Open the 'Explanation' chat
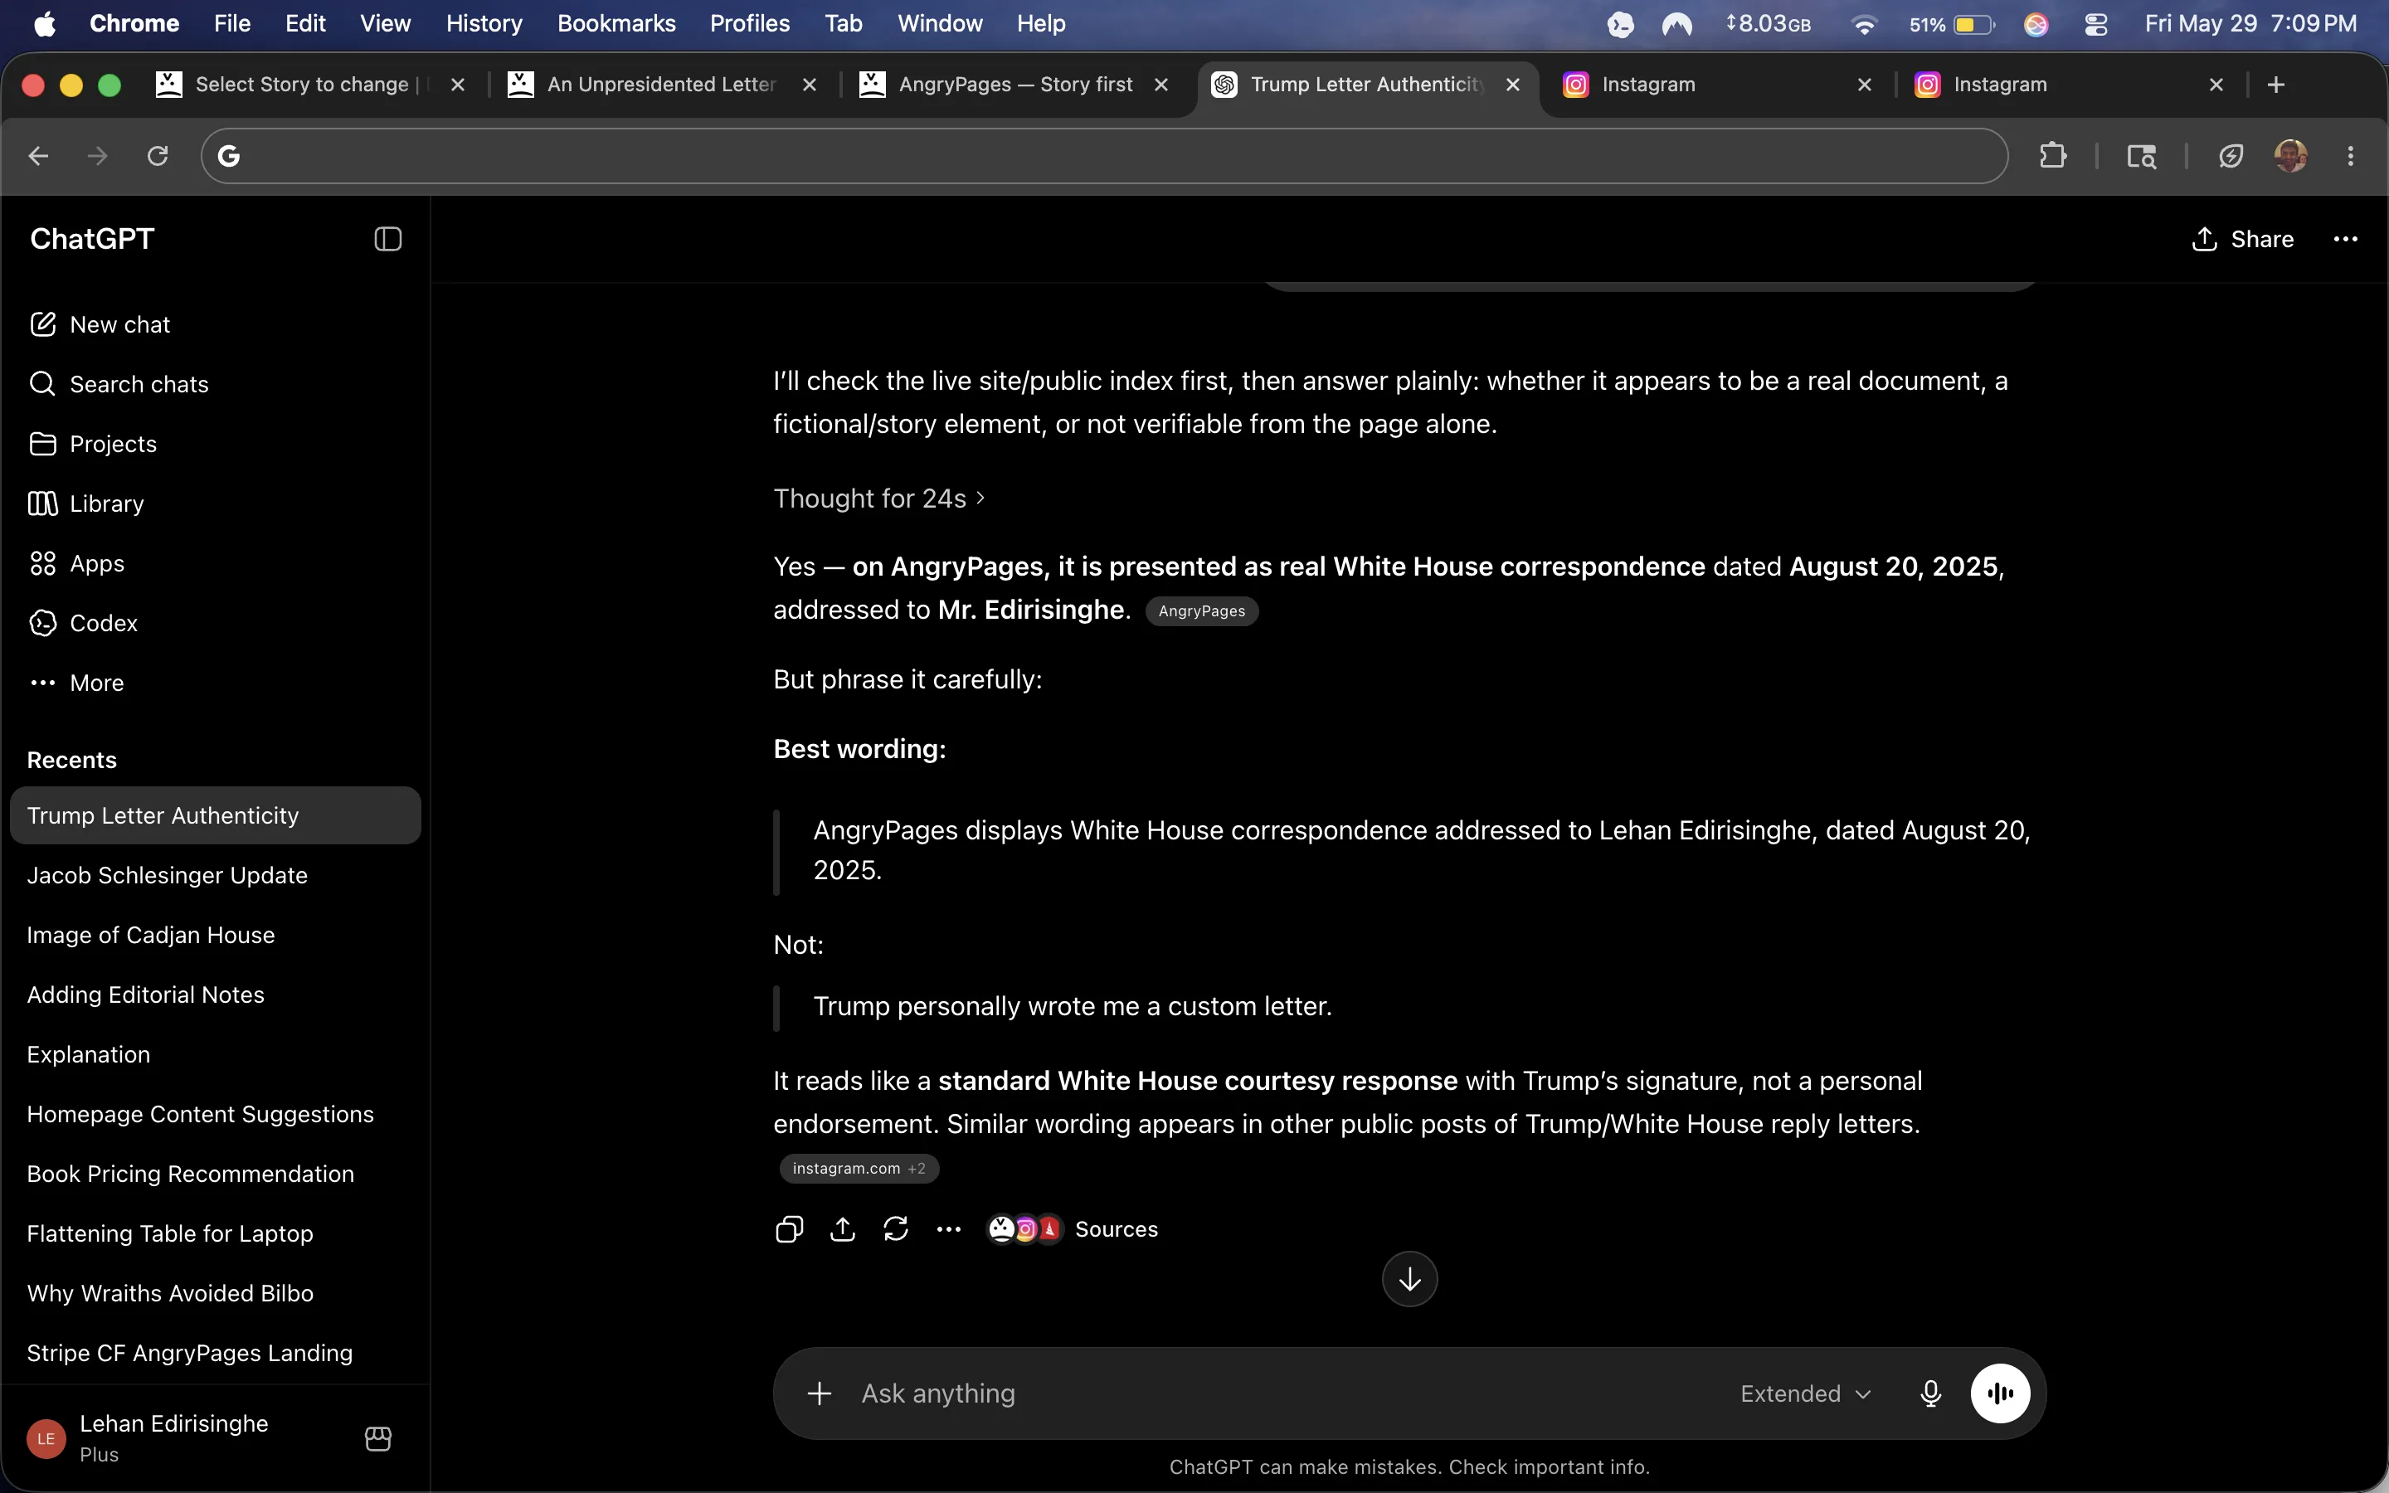 215,1054
